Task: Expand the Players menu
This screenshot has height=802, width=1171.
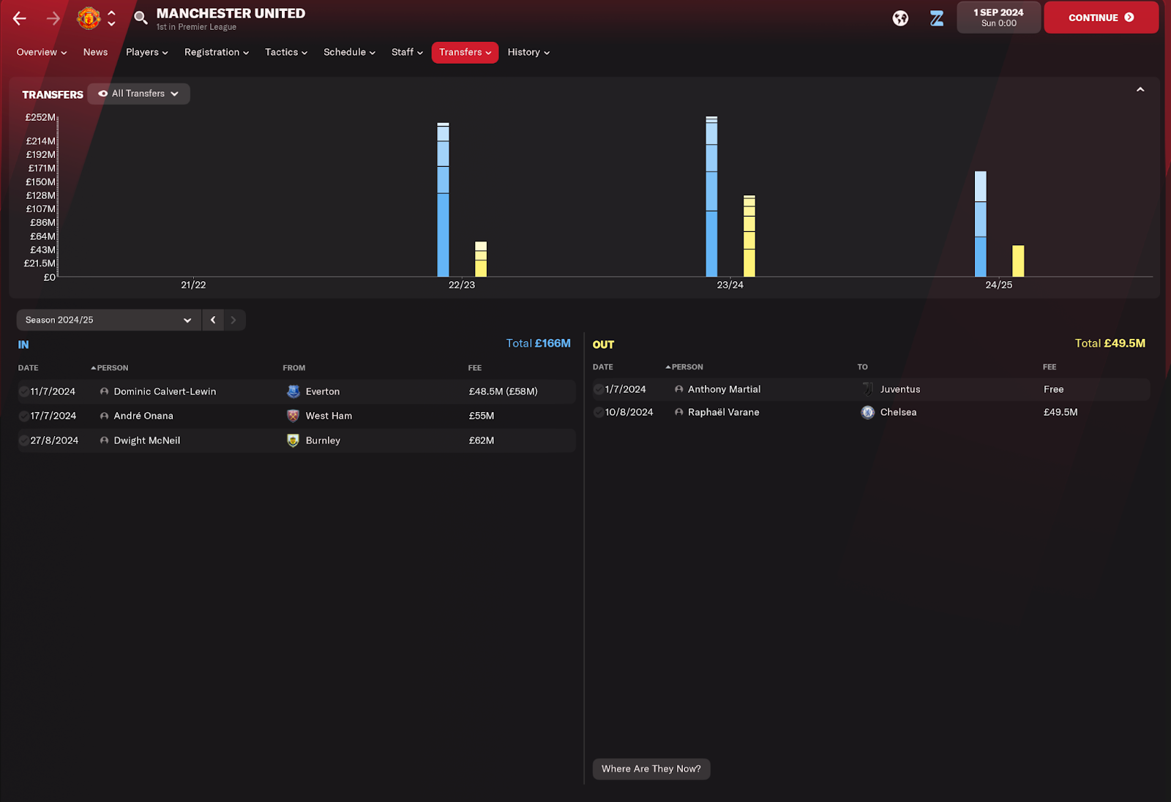Action: coord(147,52)
